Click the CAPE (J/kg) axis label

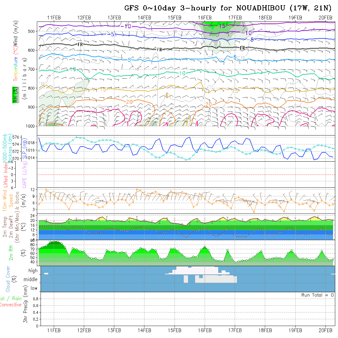[x=25, y=178]
